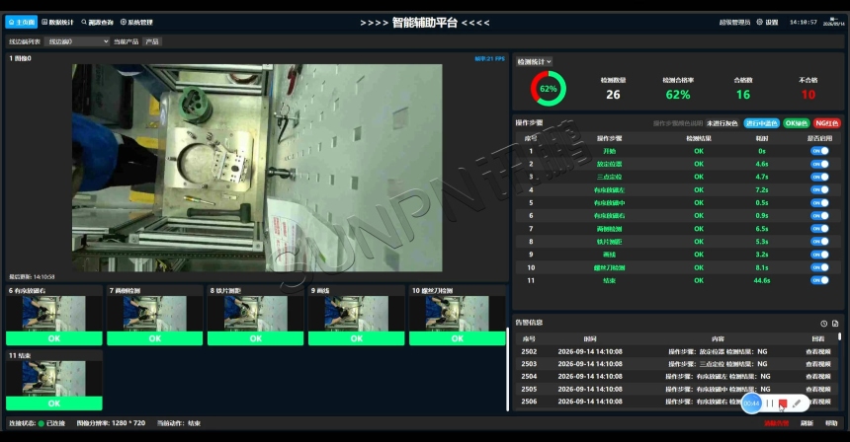Screen dimensions: 850x442
Task: Click the step 7 thumbnail image
Action: 154,313
